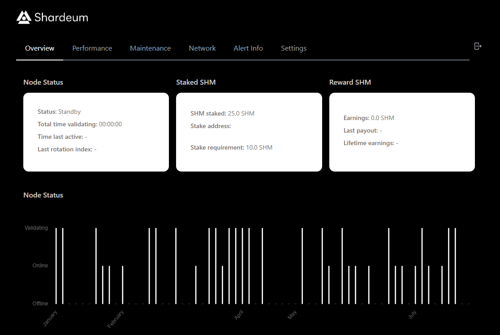
Task: Open the Overview tab
Action: [39, 48]
